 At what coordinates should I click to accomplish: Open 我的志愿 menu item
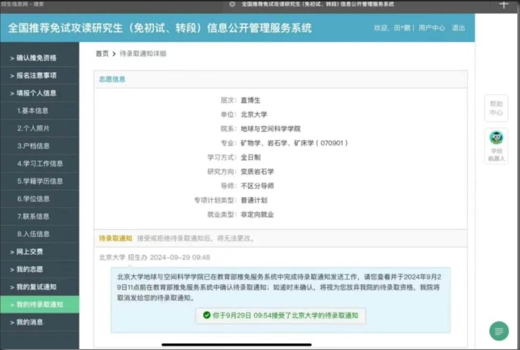(29, 269)
